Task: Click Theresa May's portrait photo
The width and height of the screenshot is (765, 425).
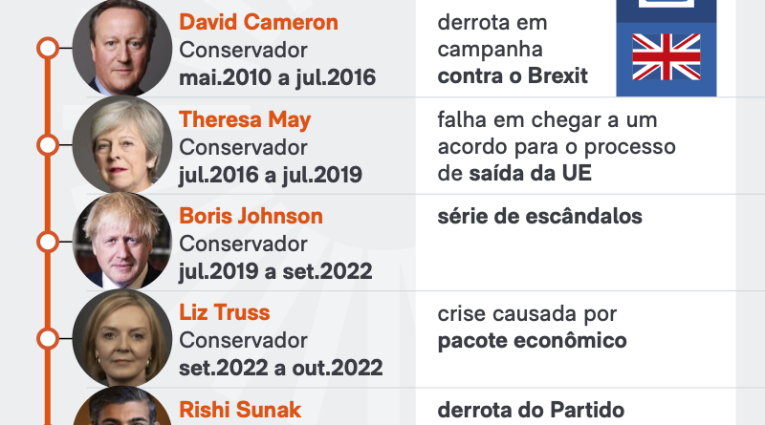Action: (x=122, y=144)
